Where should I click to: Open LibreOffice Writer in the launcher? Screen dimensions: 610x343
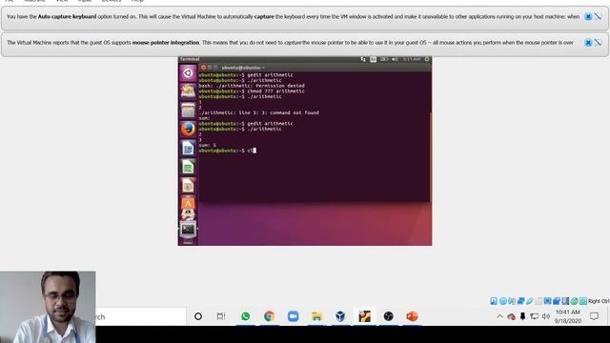[188, 149]
